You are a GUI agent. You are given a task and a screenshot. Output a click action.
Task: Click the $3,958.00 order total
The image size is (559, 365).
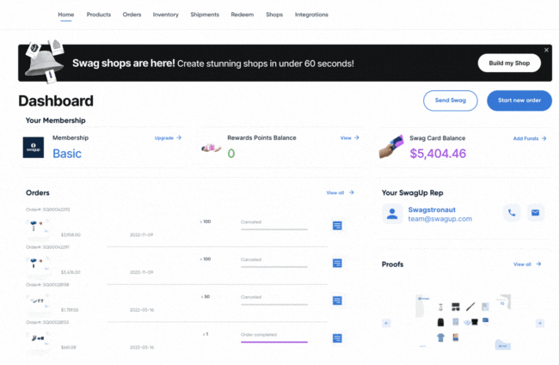click(x=71, y=234)
